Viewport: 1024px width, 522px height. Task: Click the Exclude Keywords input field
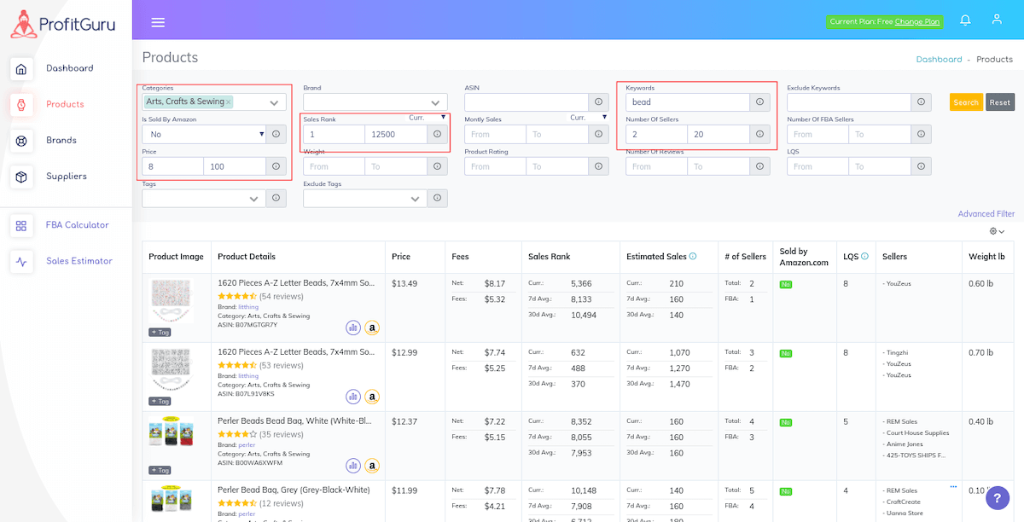(849, 102)
